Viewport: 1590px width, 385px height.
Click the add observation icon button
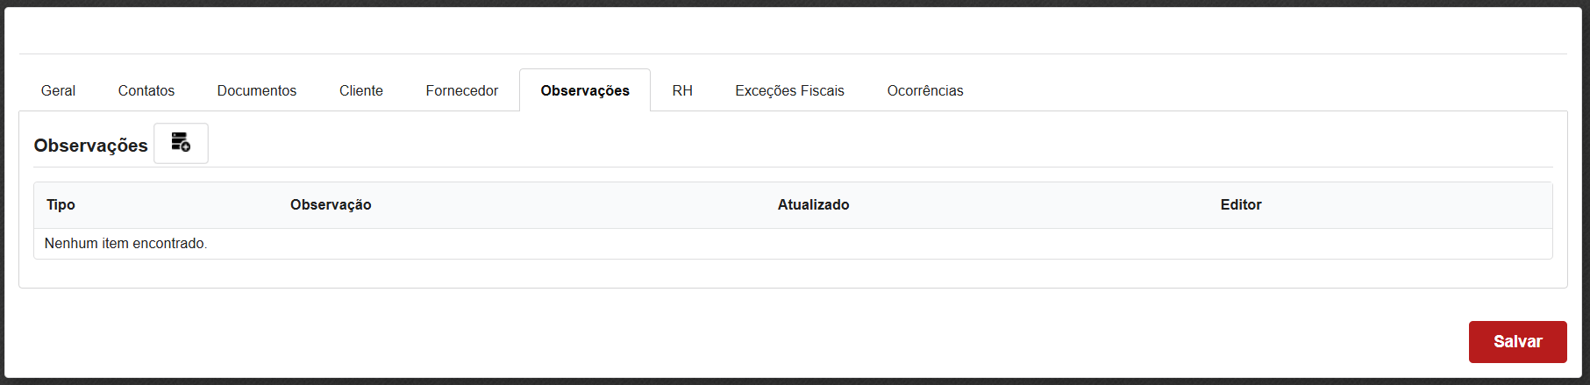(181, 143)
